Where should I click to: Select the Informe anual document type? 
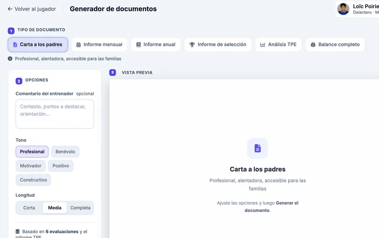tap(156, 45)
